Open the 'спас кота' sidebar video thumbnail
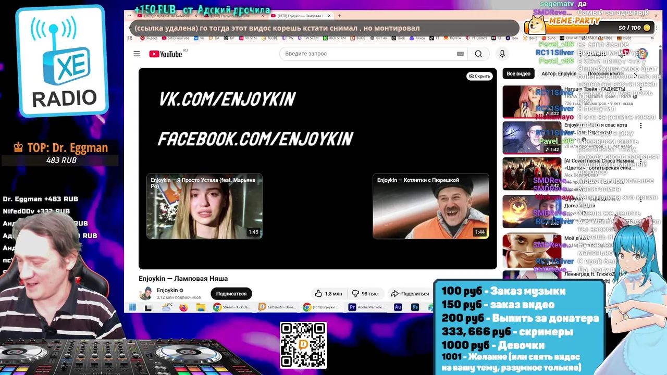This screenshot has width=667, height=375. (532, 138)
